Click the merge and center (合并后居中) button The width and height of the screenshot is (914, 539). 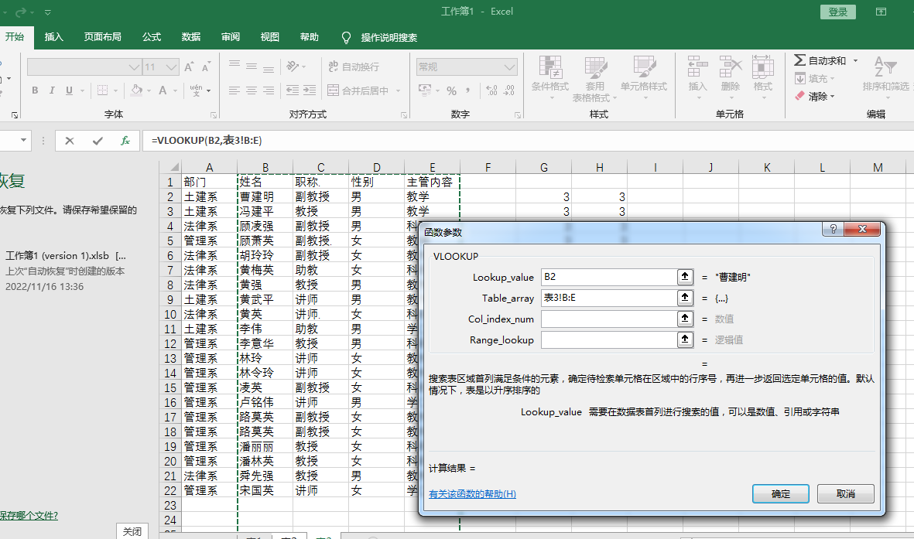point(358,90)
